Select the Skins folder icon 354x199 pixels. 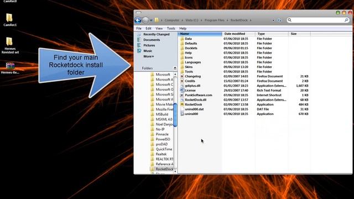(x=182, y=67)
